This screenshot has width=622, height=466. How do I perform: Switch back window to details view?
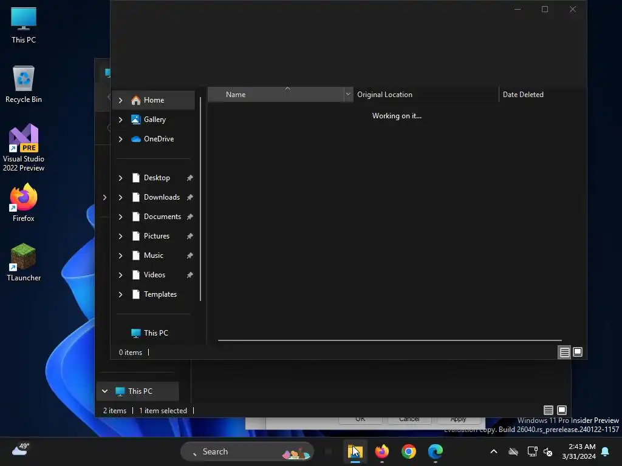click(x=549, y=410)
